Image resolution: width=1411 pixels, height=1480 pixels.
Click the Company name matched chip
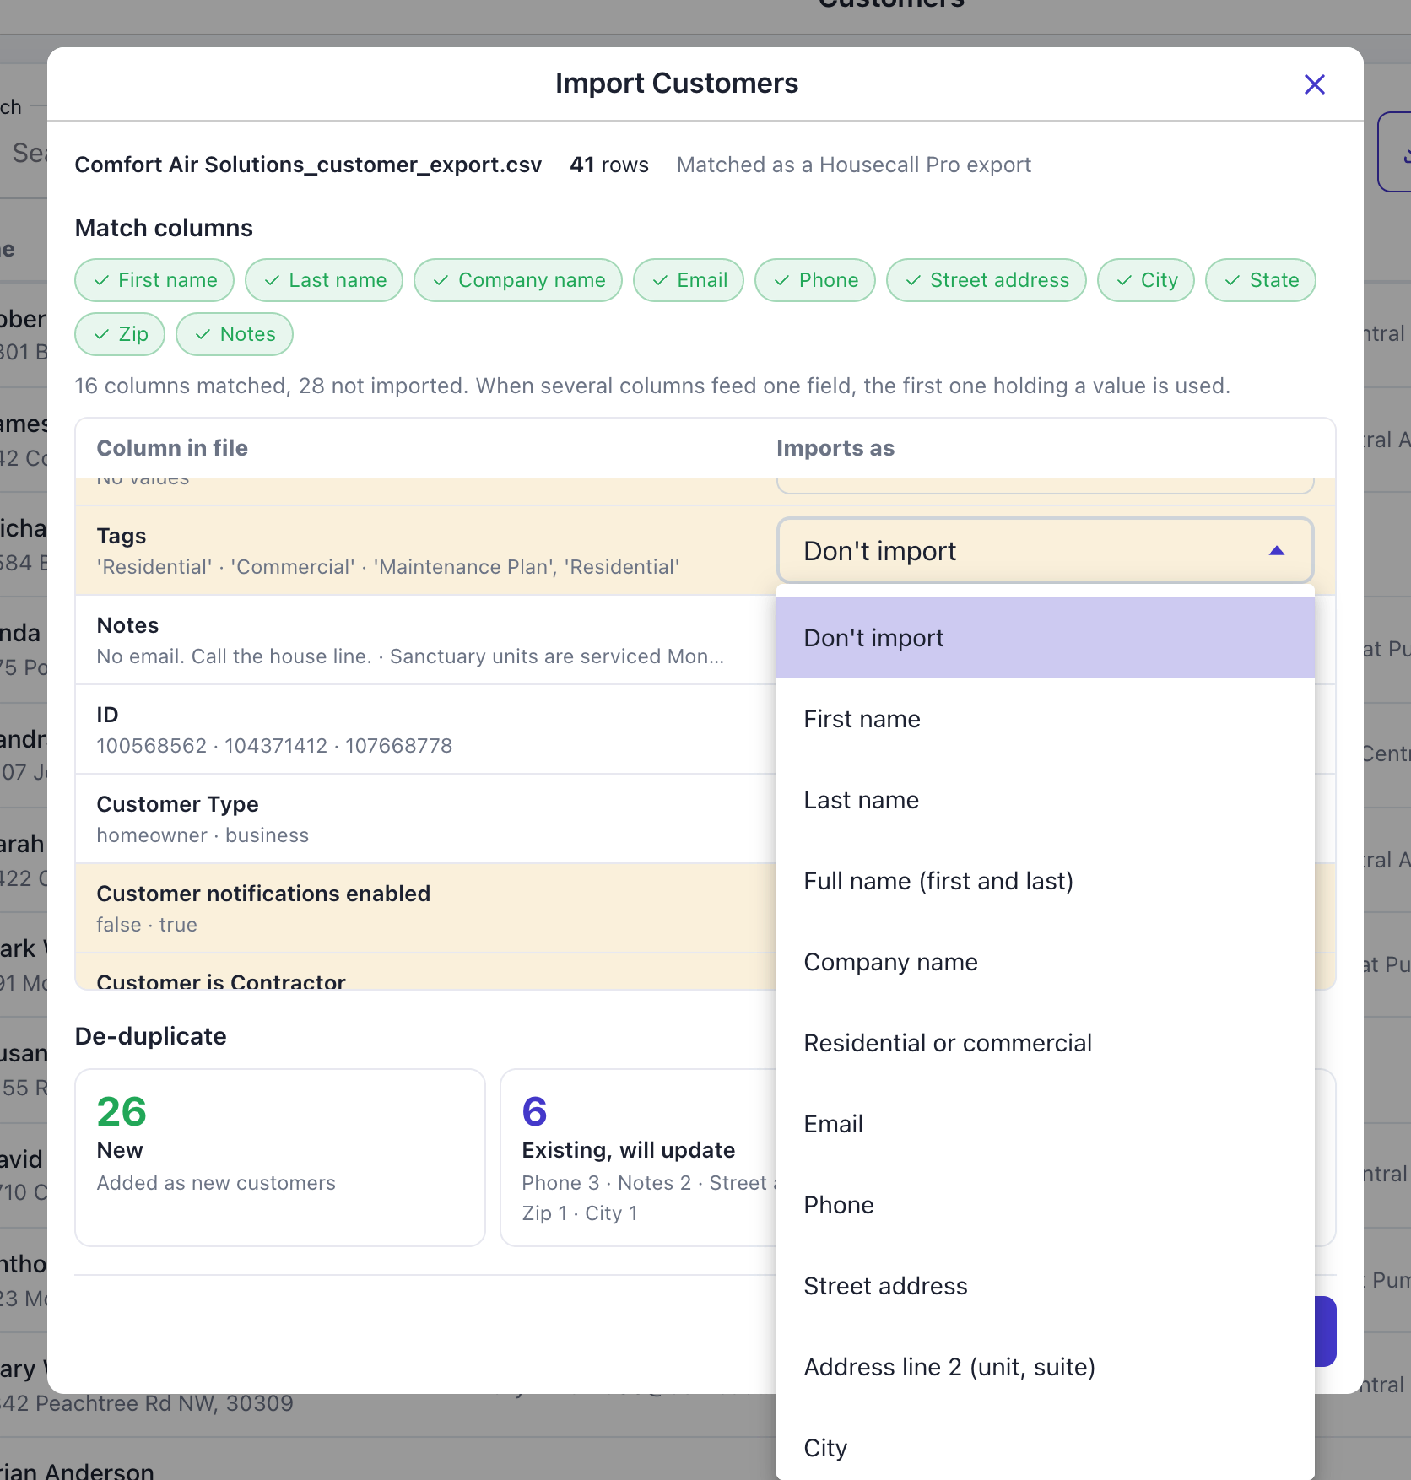(x=518, y=280)
